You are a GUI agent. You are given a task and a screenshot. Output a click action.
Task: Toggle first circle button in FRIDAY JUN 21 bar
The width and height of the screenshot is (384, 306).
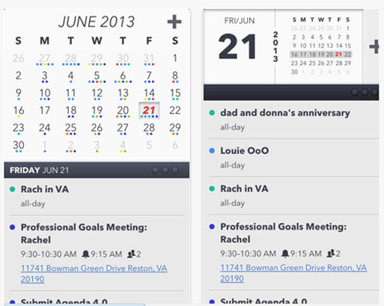pos(155,170)
